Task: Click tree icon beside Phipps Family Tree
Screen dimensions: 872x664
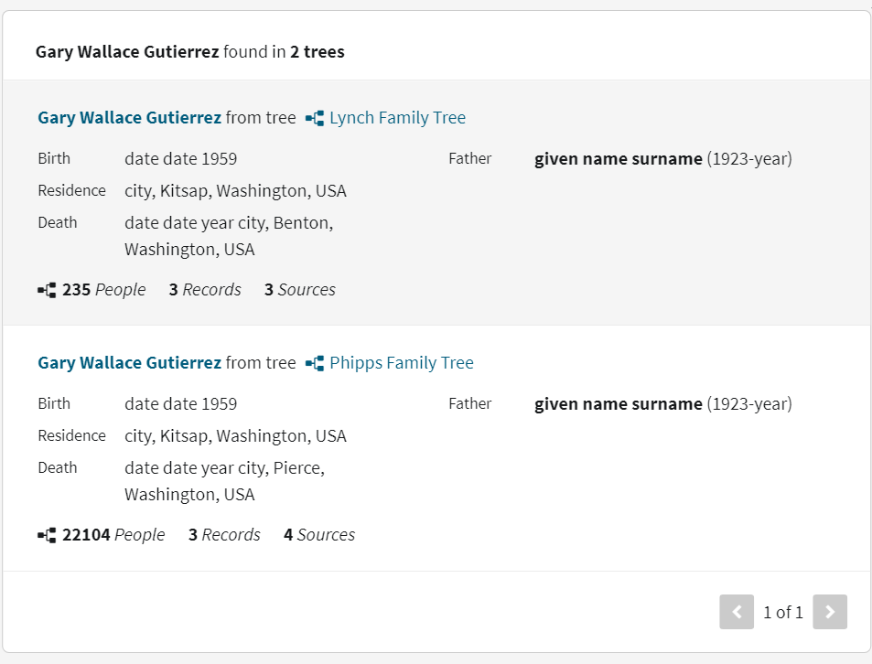Action: point(315,363)
